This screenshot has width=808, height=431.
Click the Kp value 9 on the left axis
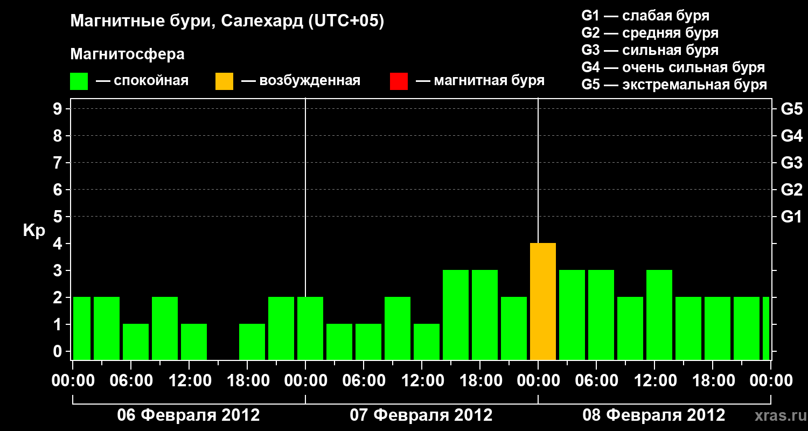(59, 109)
